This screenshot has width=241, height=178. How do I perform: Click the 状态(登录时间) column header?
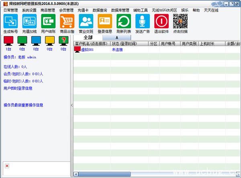[x=129, y=44]
